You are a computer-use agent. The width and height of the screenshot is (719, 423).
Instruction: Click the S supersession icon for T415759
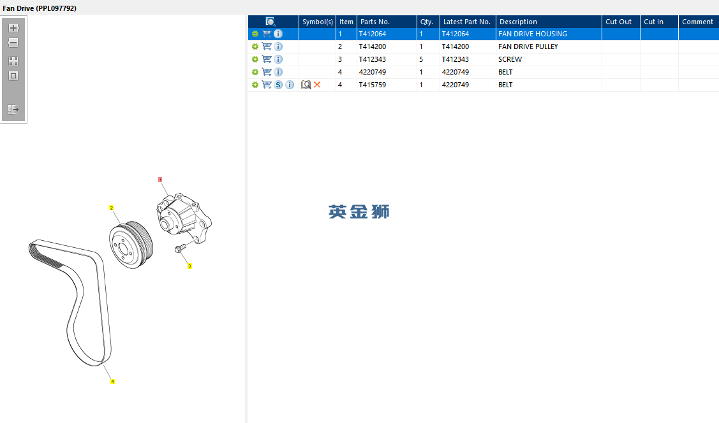[x=278, y=85]
